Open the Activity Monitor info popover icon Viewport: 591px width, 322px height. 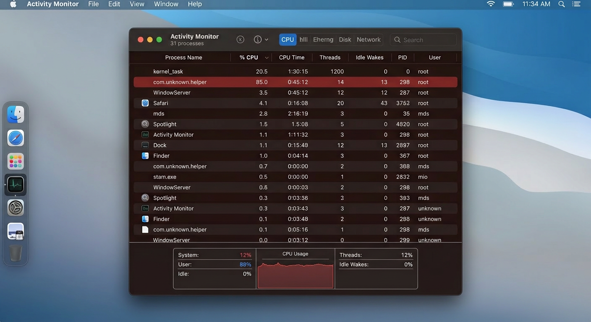257,39
